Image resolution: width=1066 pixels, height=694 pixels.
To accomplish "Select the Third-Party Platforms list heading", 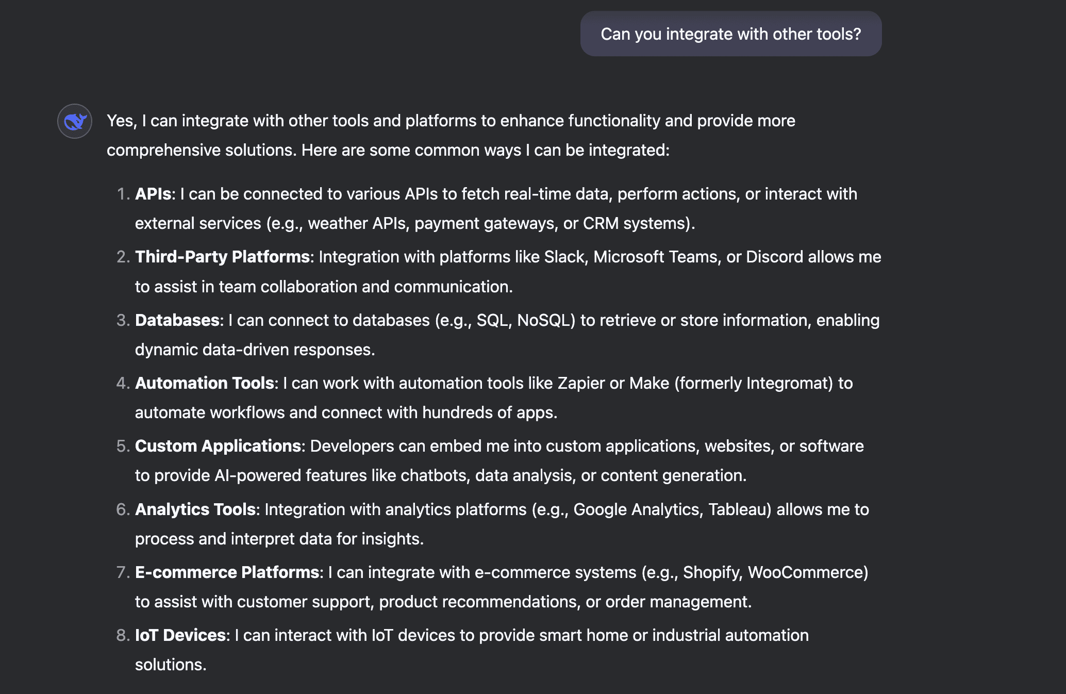I will tap(222, 257).
